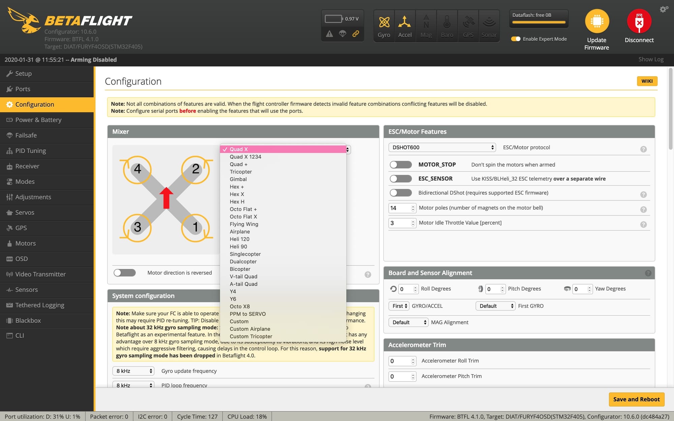Open the First GYRO alignment dropdown
Screen dimensions: 674x421
[495, 306]
